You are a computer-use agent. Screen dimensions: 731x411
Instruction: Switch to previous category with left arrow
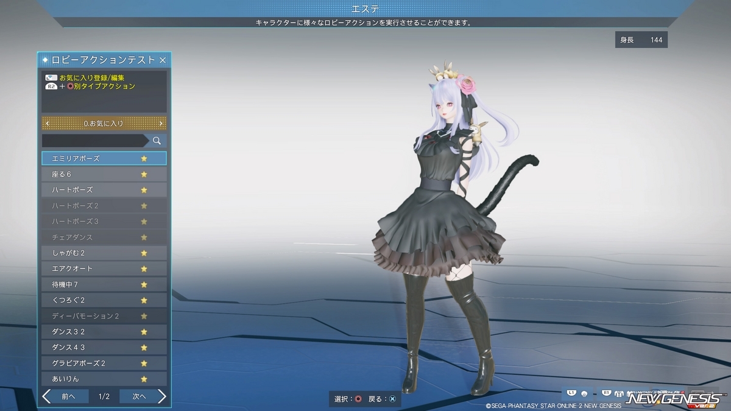coord(48,124)
